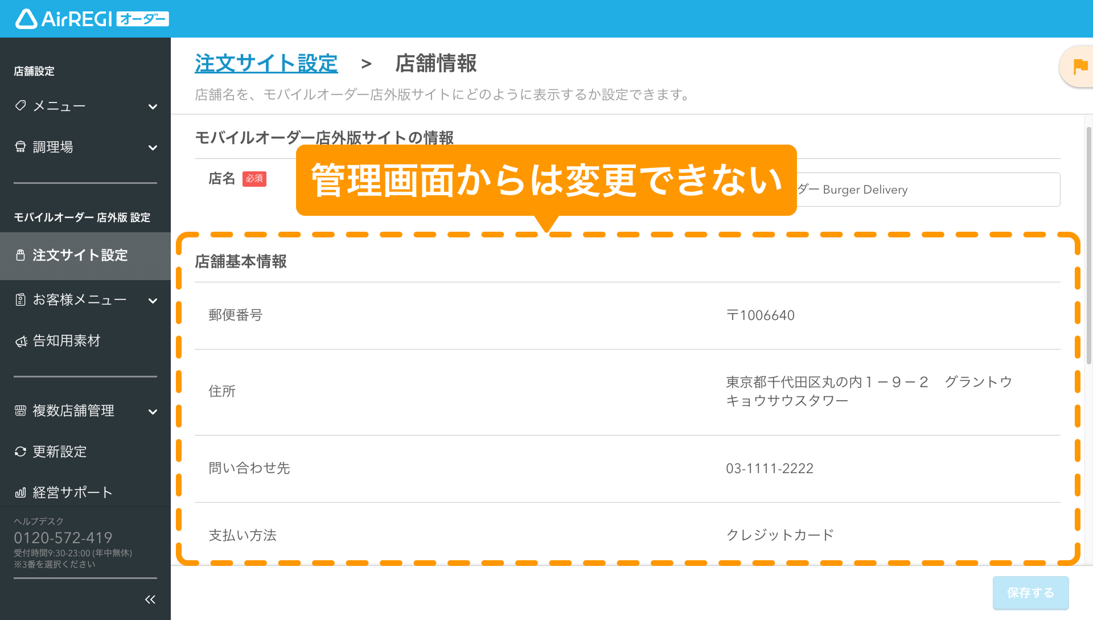Open 更新設定 in the sidebar

(x=85, y=451)
